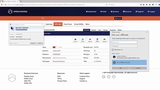Open the Flexible Cloud footer link
The width and height of the screenshot is (160, 90).
[x=29, y=76]
